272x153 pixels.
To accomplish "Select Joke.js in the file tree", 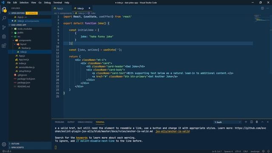I will [23, 52].
